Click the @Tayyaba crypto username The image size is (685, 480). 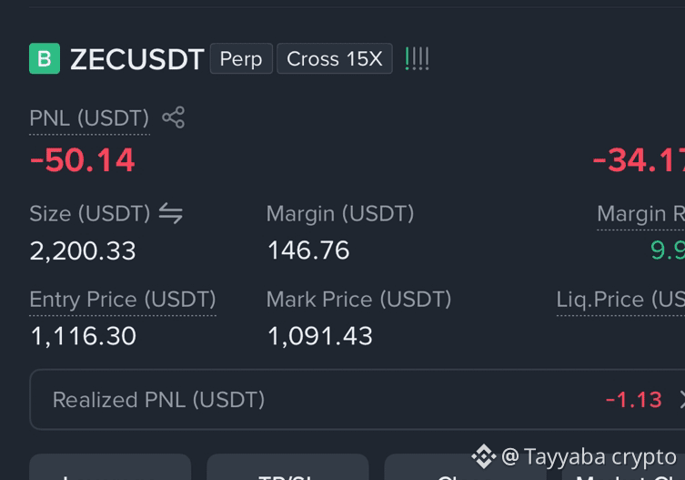pyautogui.click(x=589, y=457)
